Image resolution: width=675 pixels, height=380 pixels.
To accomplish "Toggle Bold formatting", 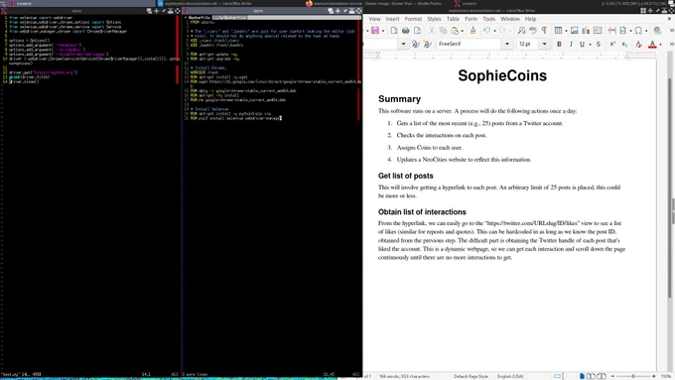I will [x=559, y=44].
